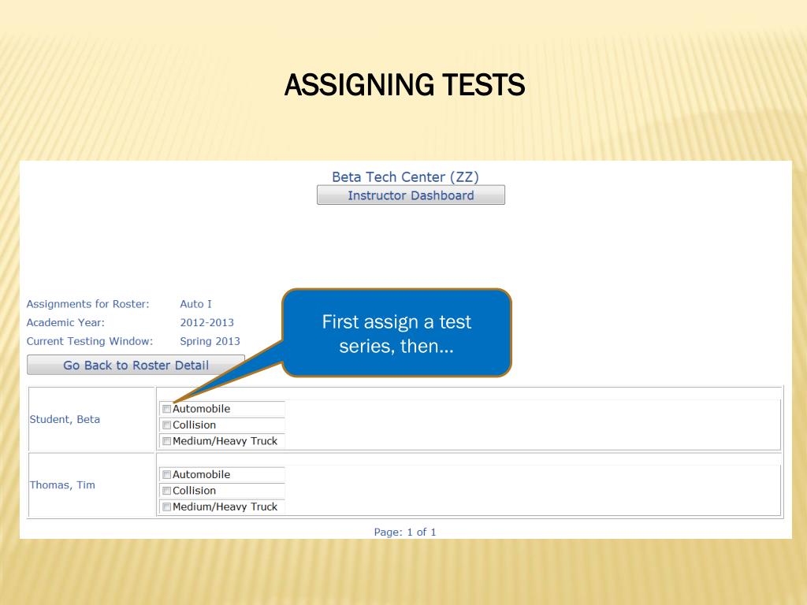Click the ASSIGNING TESTS slide title

click(x=403, y=84)
